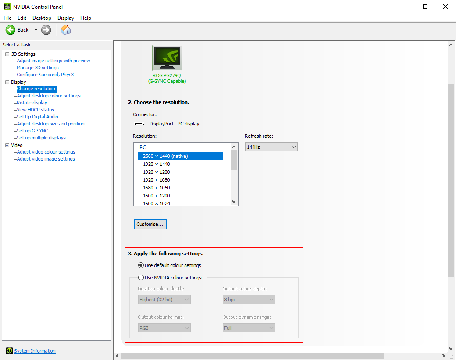Click the System Information icon
Viewport: 456px width, 361px height.
point(10,351)
